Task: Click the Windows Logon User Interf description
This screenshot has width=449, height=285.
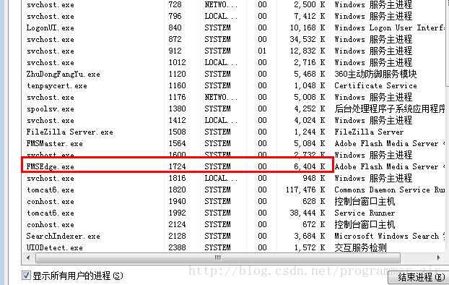Action: 389,27
